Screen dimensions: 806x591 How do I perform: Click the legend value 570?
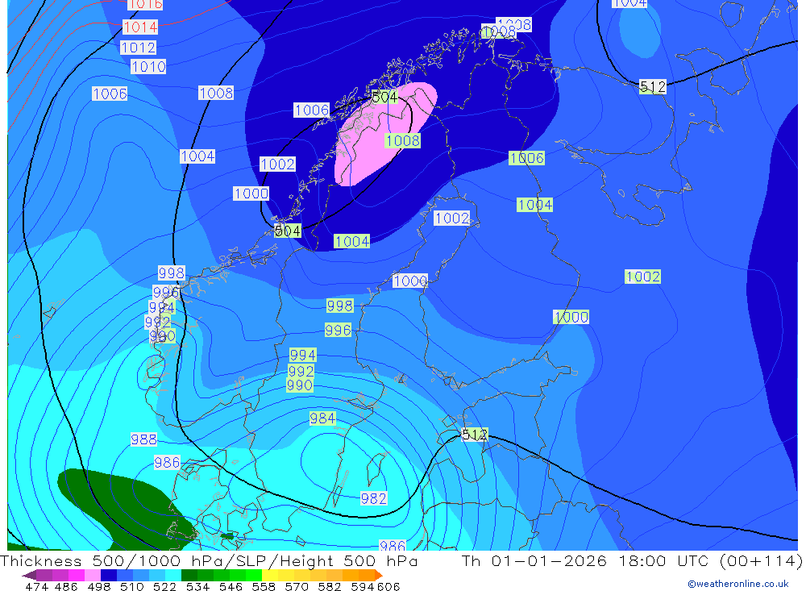click(x=296, y=586)
